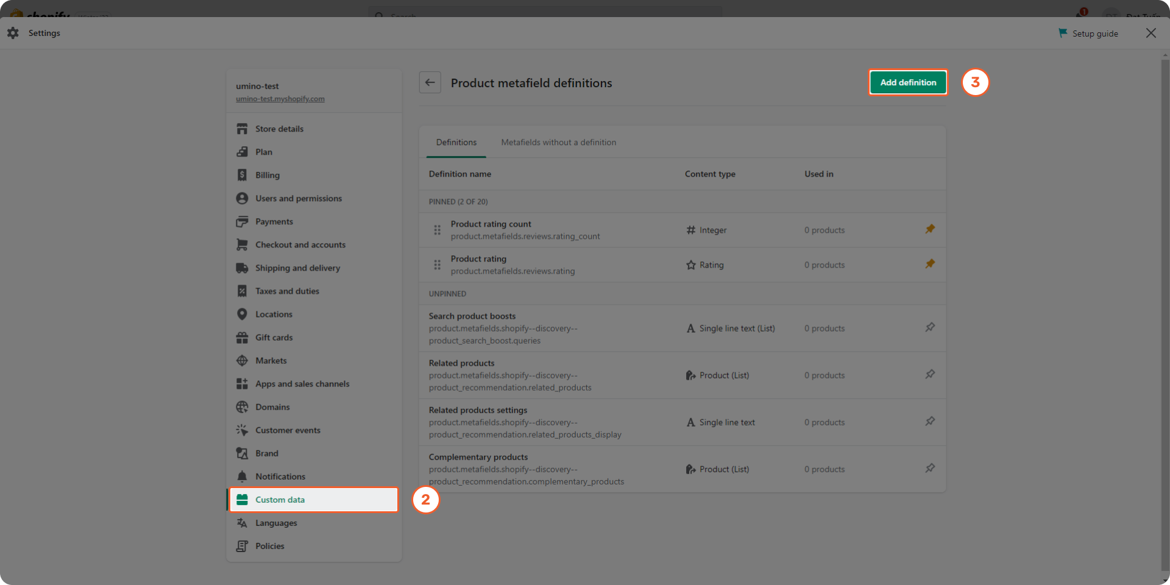Go to Shipping and delivery settings
Screen dimensions: 1170x585
pyautogui.click(x=297, y=268)
